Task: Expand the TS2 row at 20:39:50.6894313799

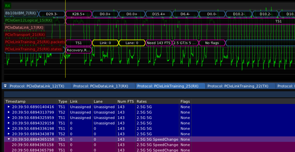Action: click(8, 112)
